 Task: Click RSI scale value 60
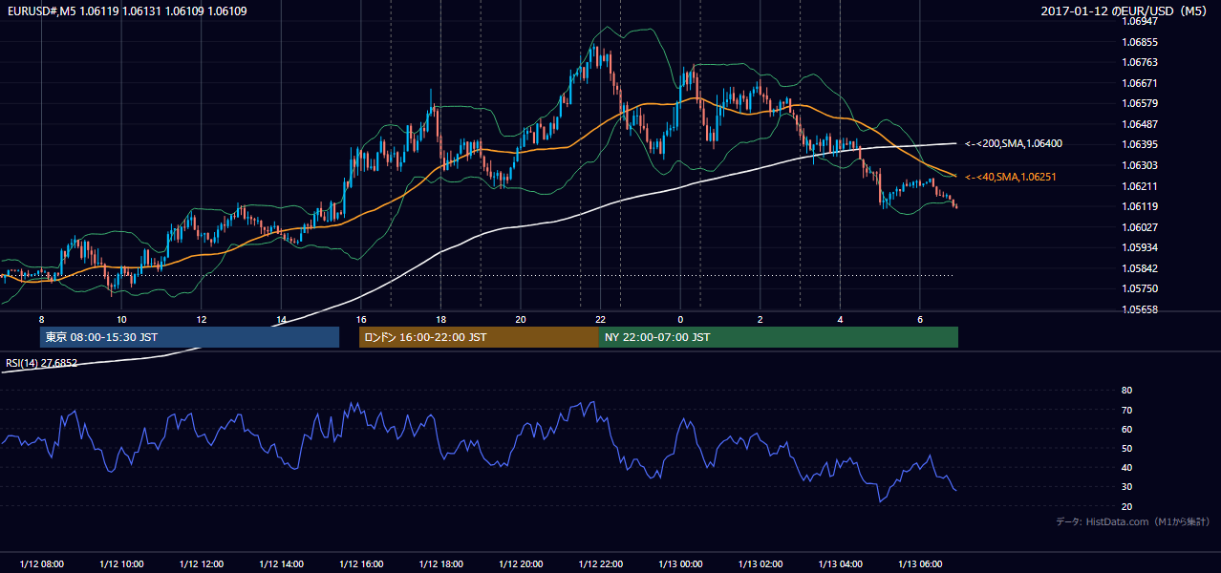[x=1126, y=429]
